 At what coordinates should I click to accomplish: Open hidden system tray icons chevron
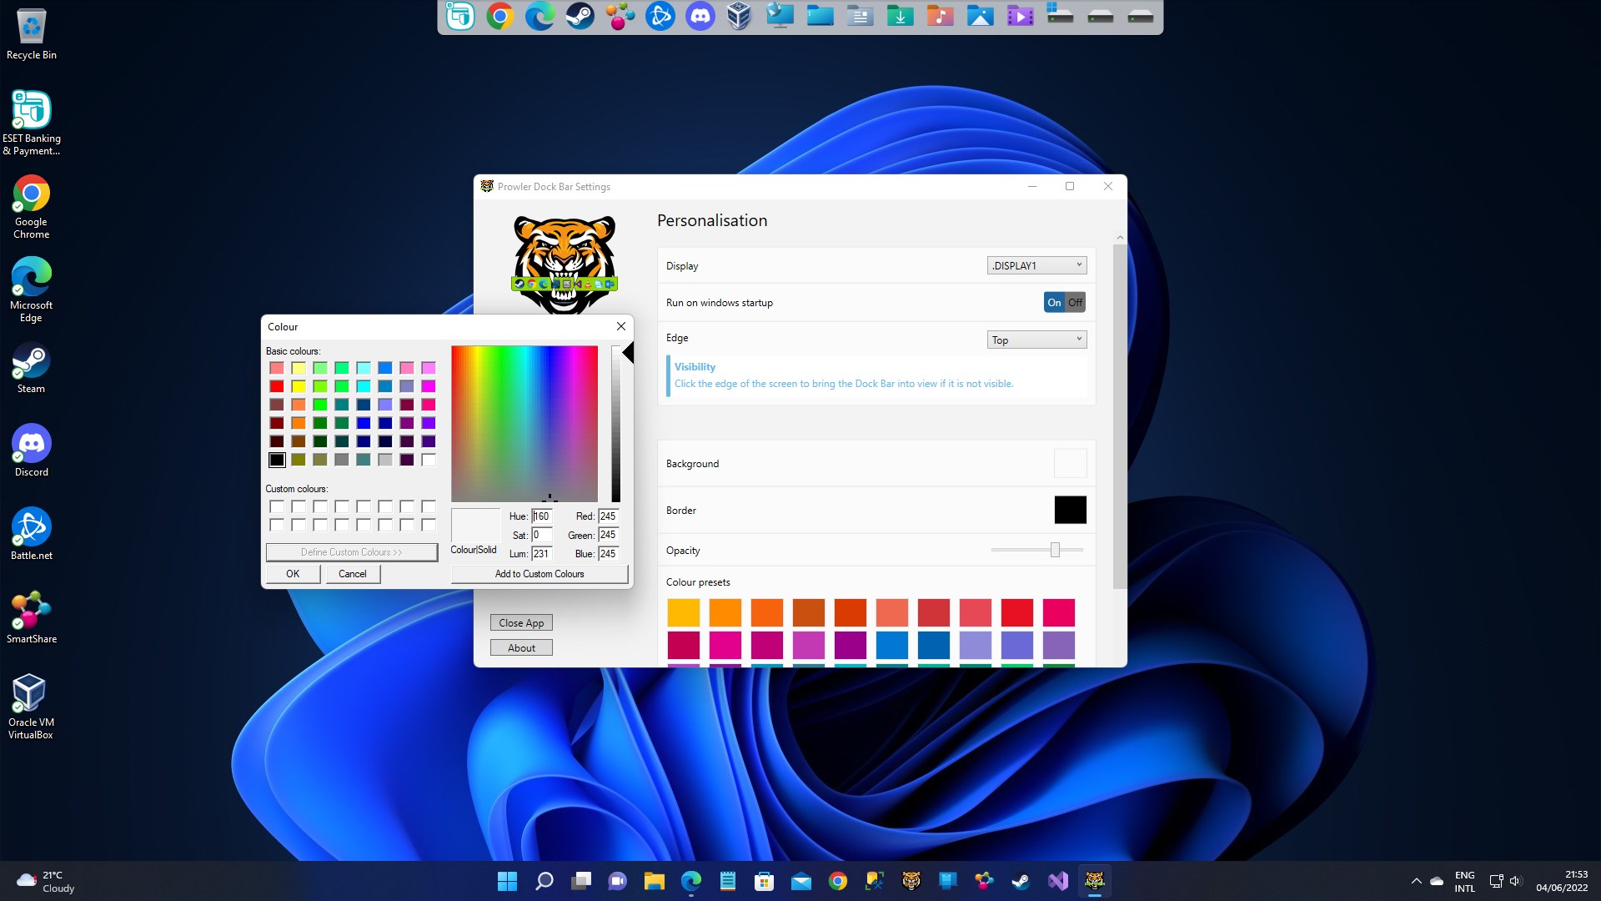coord(1416,881)
